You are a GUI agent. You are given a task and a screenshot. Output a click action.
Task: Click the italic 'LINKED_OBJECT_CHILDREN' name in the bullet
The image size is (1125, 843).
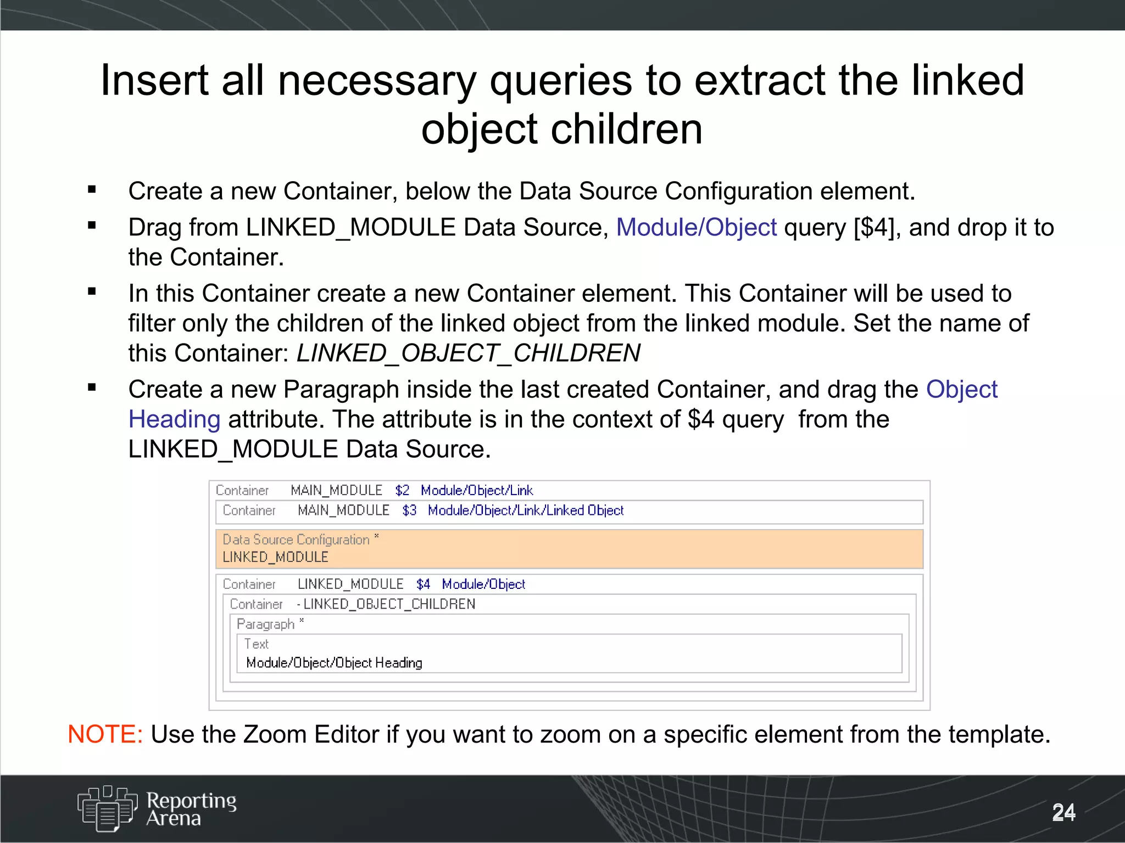[x=469, y=353]
